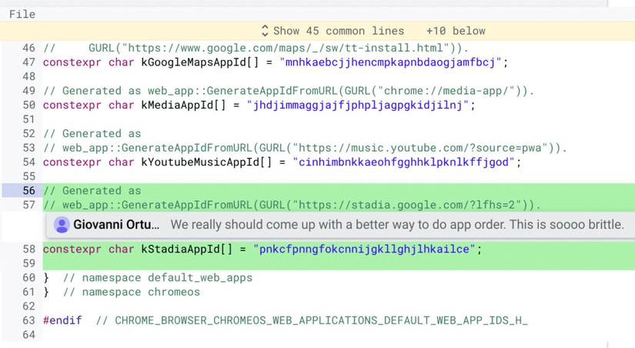Click line number 52

coord(28,134)
